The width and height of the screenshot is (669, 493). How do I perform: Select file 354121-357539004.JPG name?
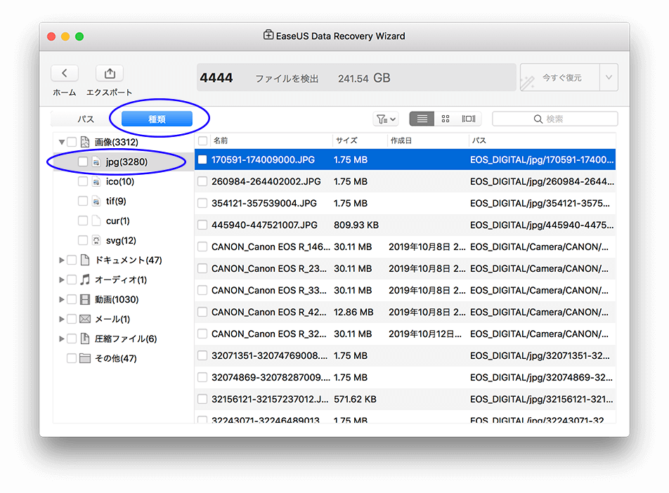[264, 203]
